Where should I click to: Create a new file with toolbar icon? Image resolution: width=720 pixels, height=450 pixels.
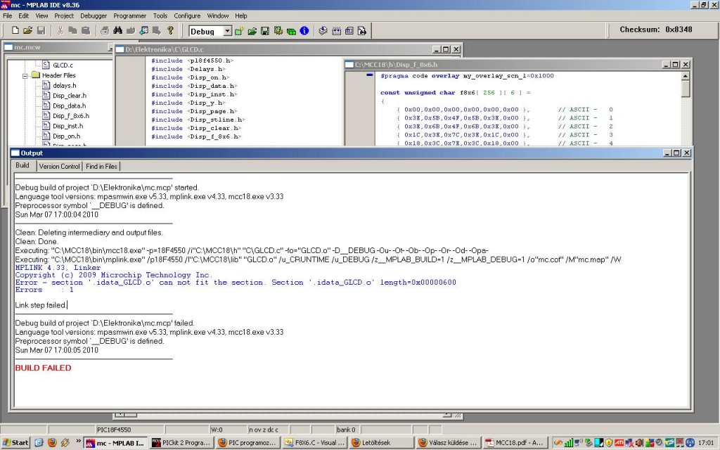(15, 31)
